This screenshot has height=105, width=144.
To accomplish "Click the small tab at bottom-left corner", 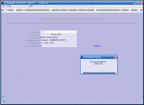I will [3, 98].
